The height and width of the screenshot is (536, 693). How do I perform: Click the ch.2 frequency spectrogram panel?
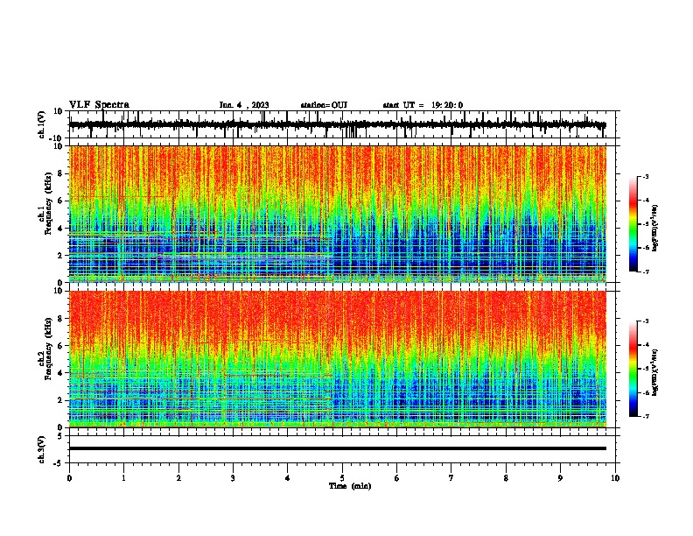coord(337,359)
